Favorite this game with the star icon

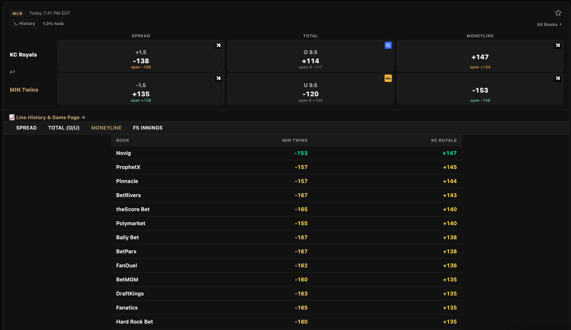558,13
